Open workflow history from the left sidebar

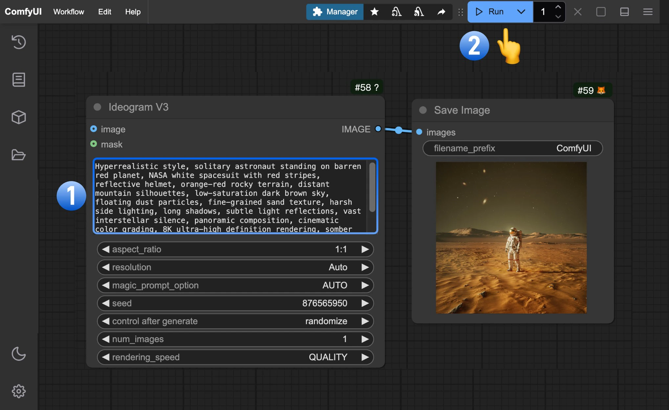(x=18, y=42)
